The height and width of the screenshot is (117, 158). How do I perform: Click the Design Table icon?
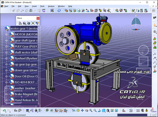click(x=27, y=110)
